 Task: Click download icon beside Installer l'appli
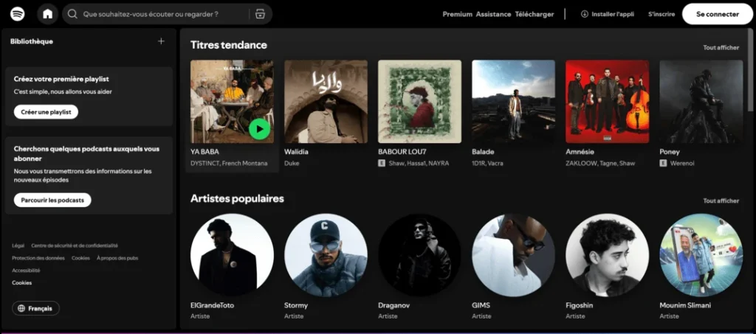585,14
